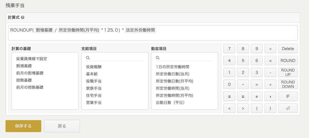
Task: Click the not-equal ≠ key
Action: point(256,96)
